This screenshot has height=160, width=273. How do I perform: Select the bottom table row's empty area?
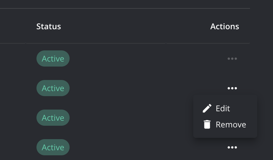coord(135,148)
